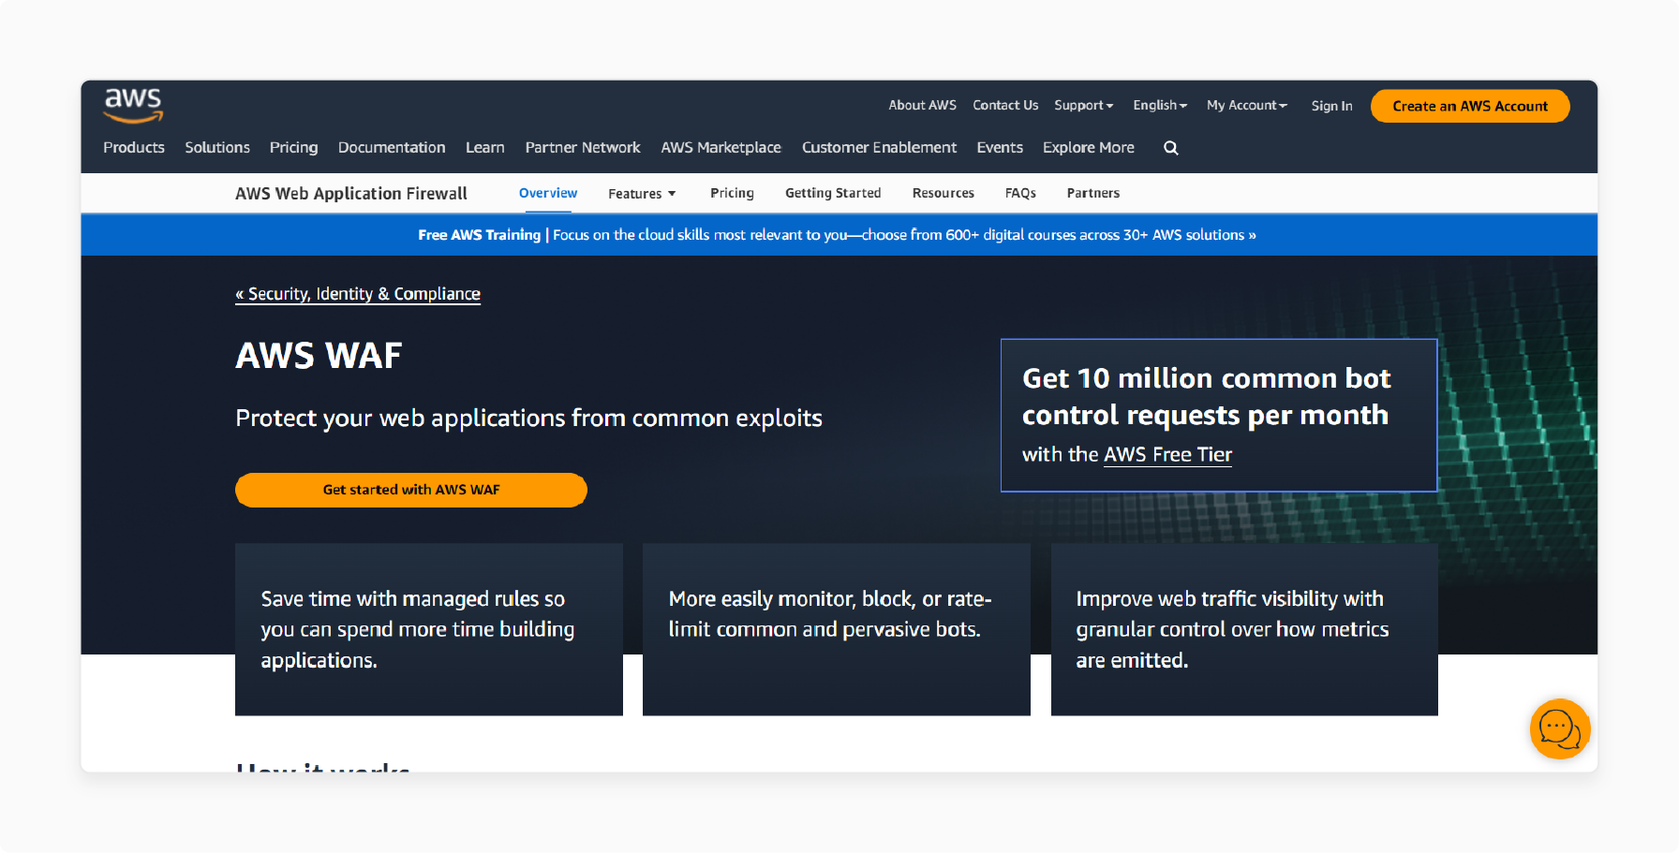Select the FAQs tab
This screenshot has height=853, width=1679.
pyautogui.click(x=1020, y=193)
